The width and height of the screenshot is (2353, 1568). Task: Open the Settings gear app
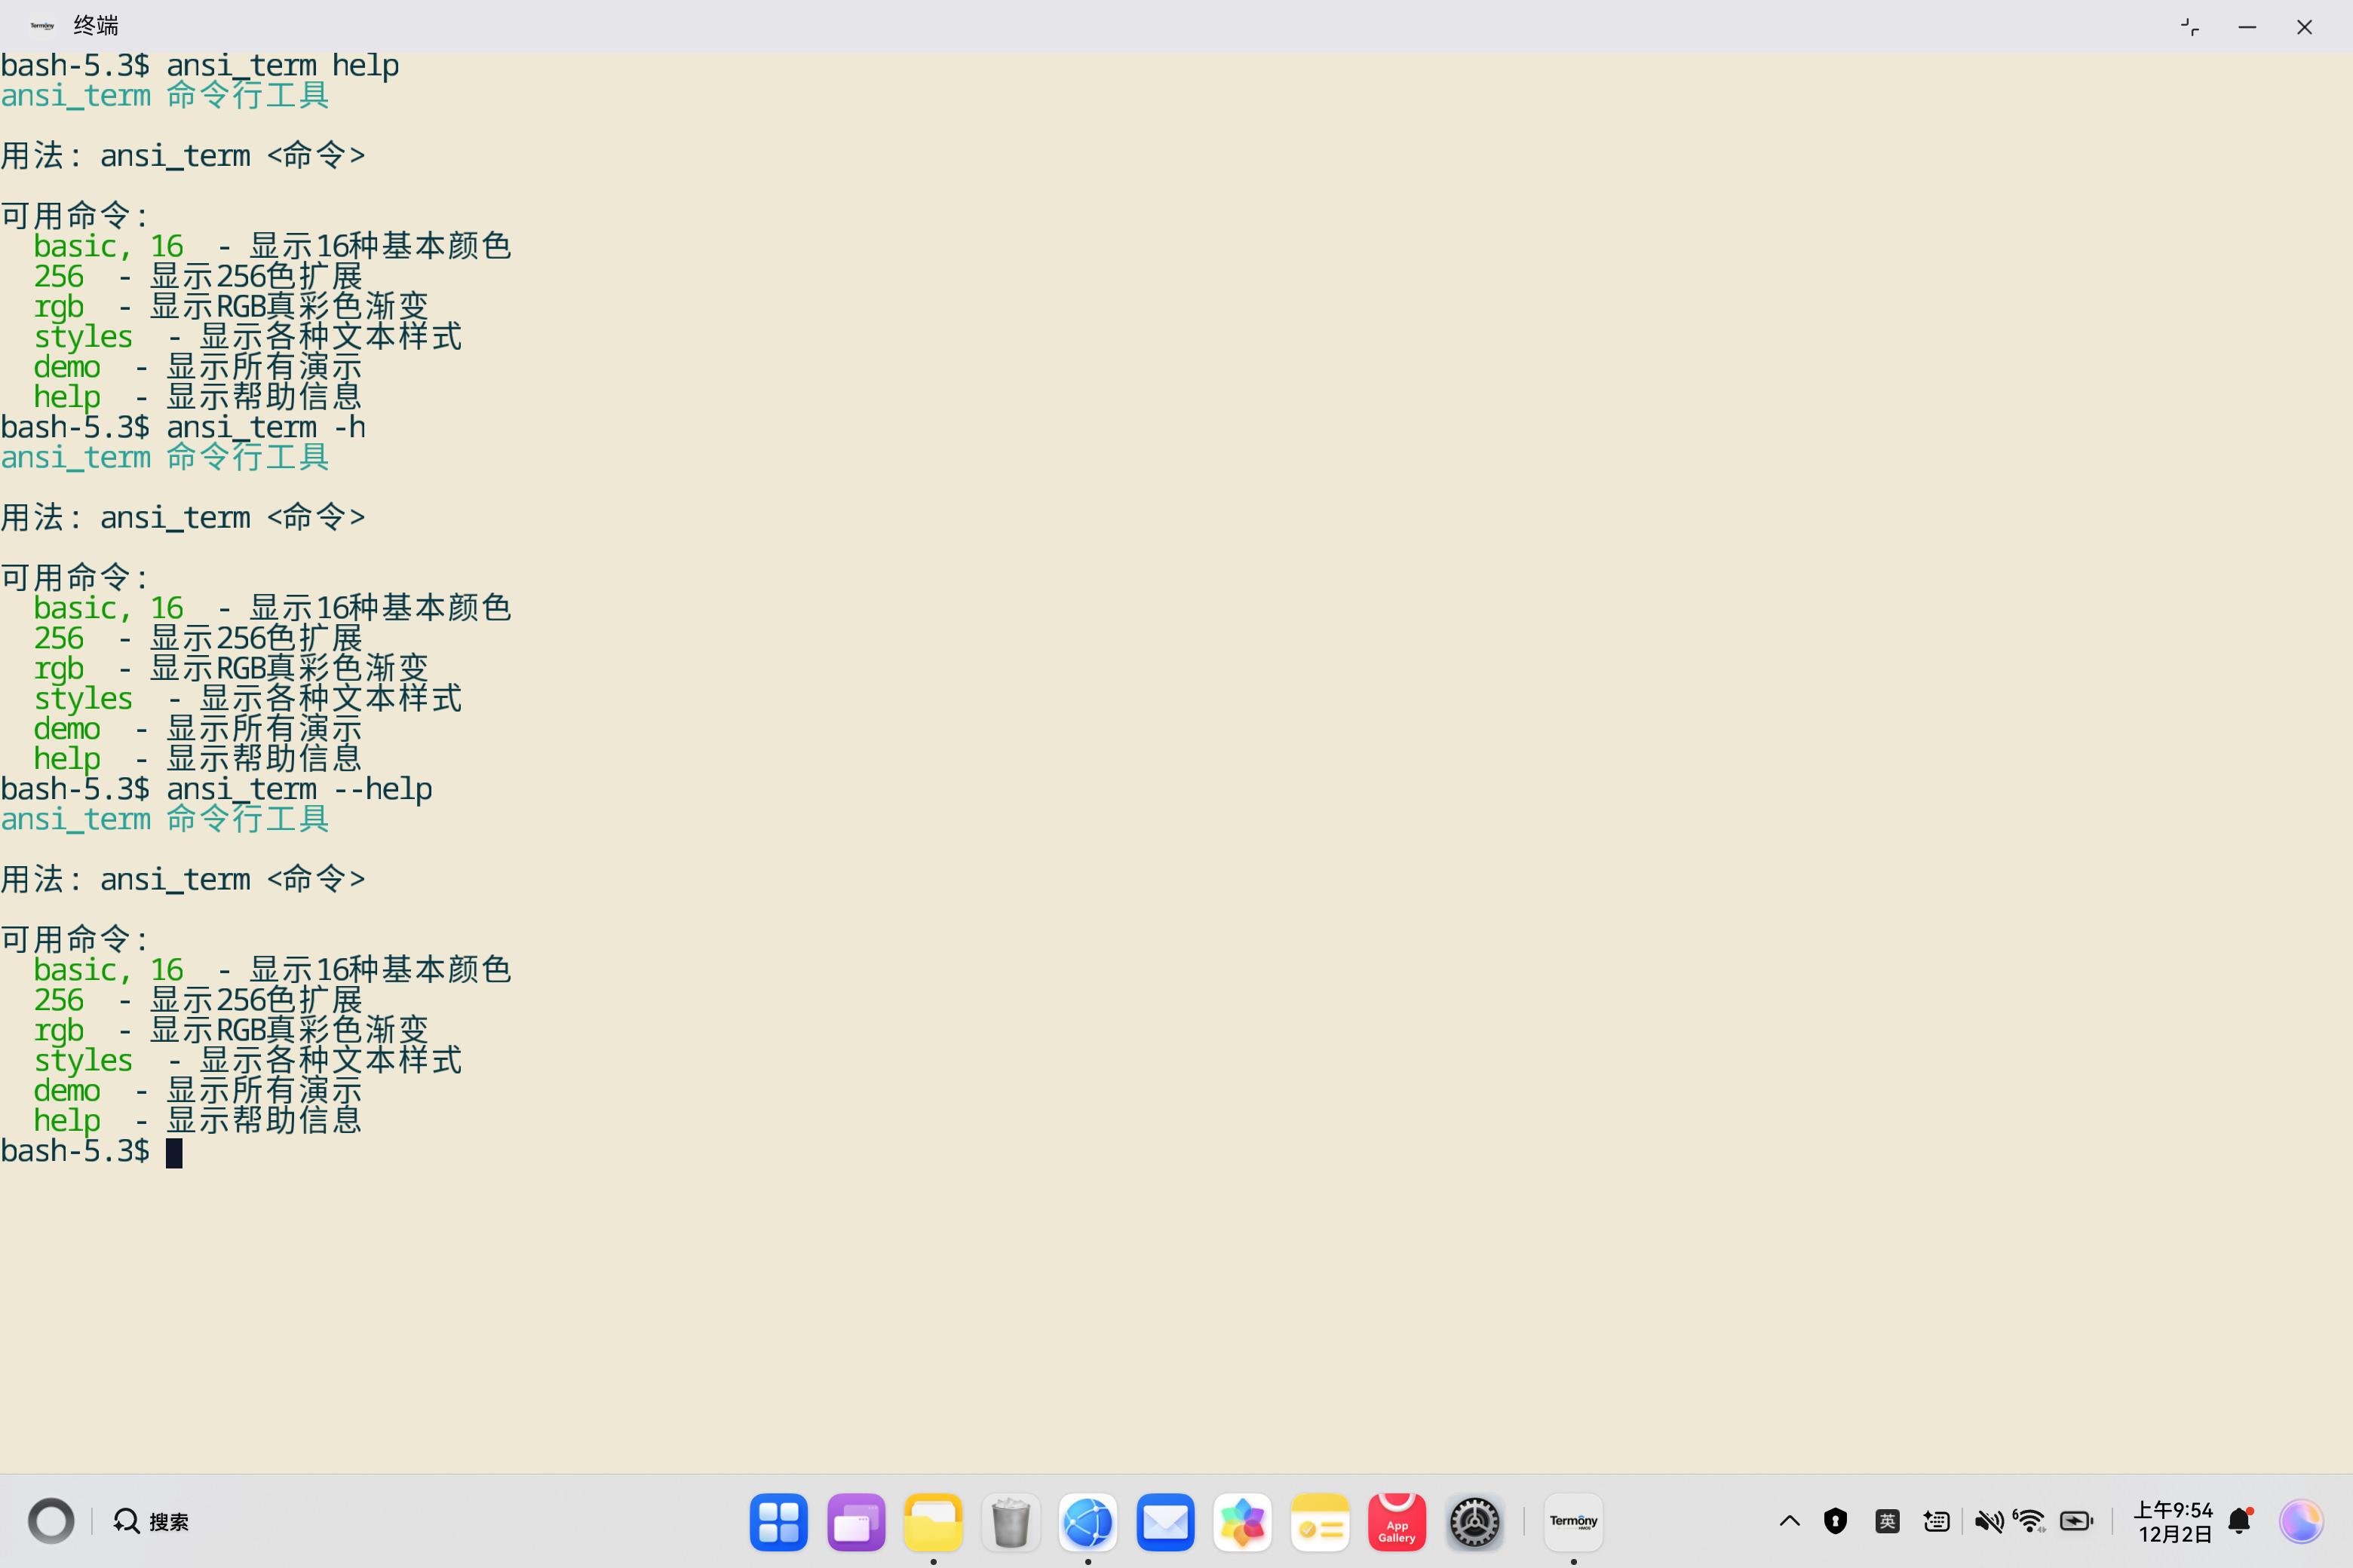pos(1474,1522)
